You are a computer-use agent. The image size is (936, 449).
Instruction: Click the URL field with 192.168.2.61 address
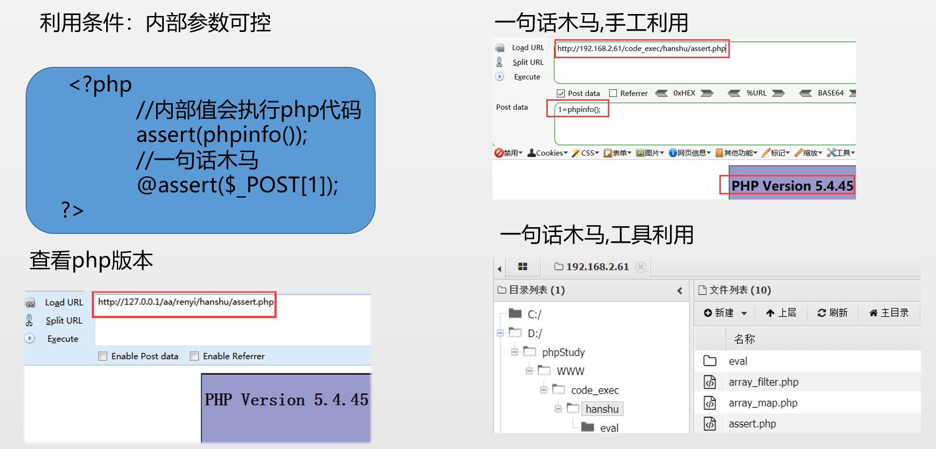tap(705, 62)
